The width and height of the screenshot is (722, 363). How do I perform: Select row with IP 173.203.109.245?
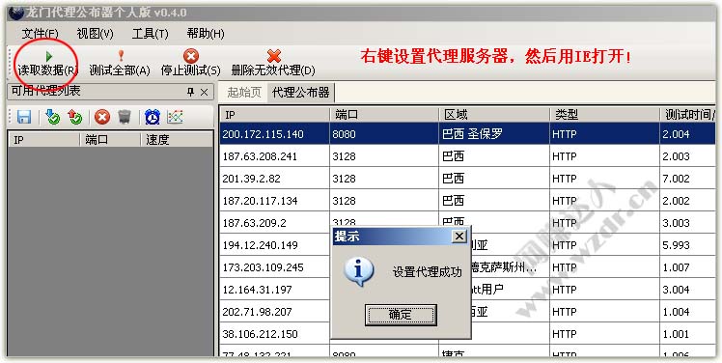pyautogui.click(x=467, y=267)
